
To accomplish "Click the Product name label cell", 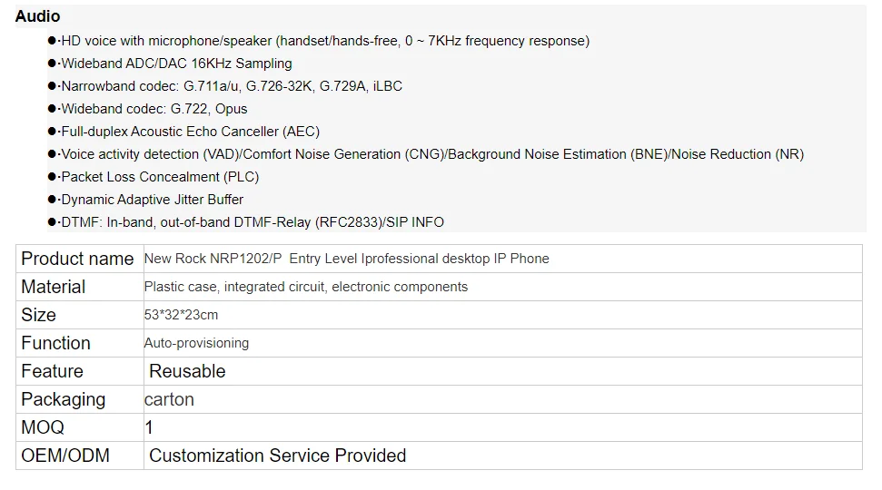I will click(77, 259).
